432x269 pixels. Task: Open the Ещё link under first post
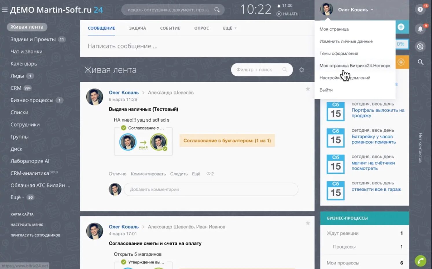(196, 174)
